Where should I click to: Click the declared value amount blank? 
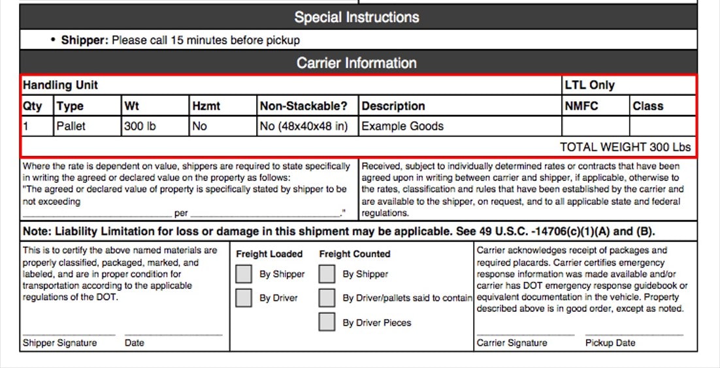(97, 214)
